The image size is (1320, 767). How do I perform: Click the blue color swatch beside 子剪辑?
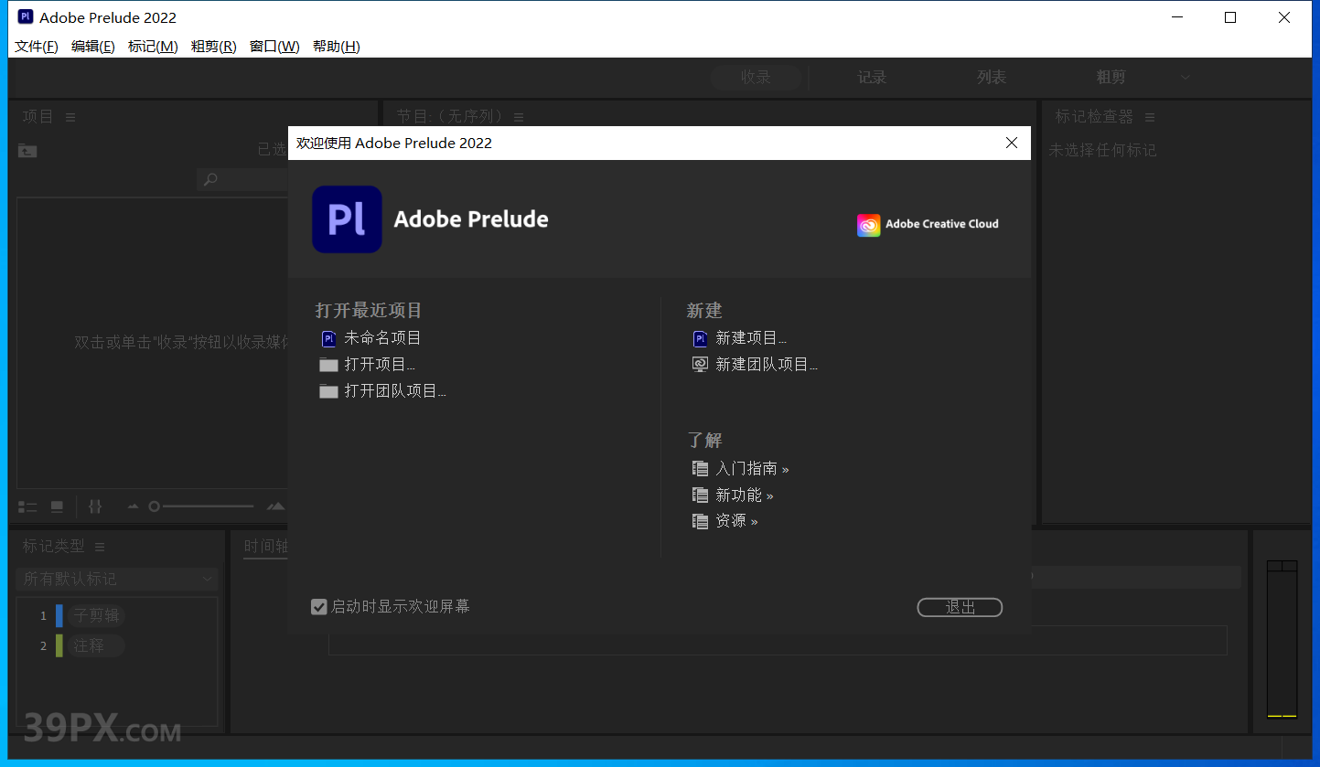(59, 616)
